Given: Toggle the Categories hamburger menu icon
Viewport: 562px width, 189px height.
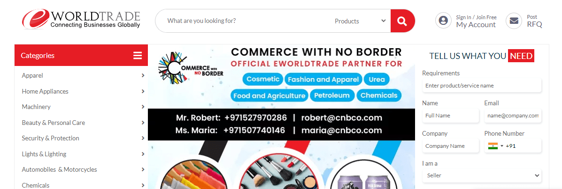Looking at the screenshot, I should point(138,55).
